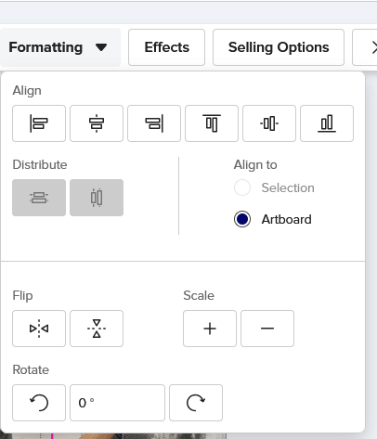Flip selection vertically
Viewport: 377px width, 439px height.
click(97, 329)
